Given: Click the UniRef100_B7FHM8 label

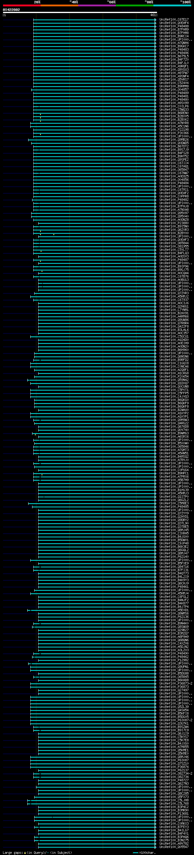Looking at the screenshot, I should tap(174, 33).
